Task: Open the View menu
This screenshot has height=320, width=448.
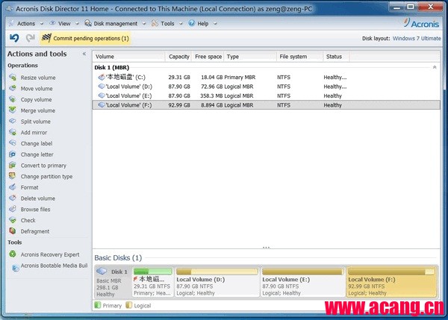Action: click(x=64, y=23)
